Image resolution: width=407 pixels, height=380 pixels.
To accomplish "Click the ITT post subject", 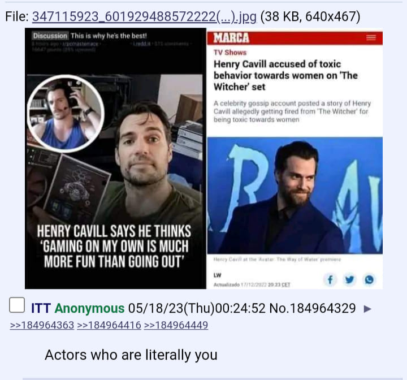I will [41, 309].
